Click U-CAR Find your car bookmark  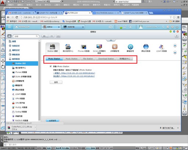pyautogui.click(x=139, y=21)
